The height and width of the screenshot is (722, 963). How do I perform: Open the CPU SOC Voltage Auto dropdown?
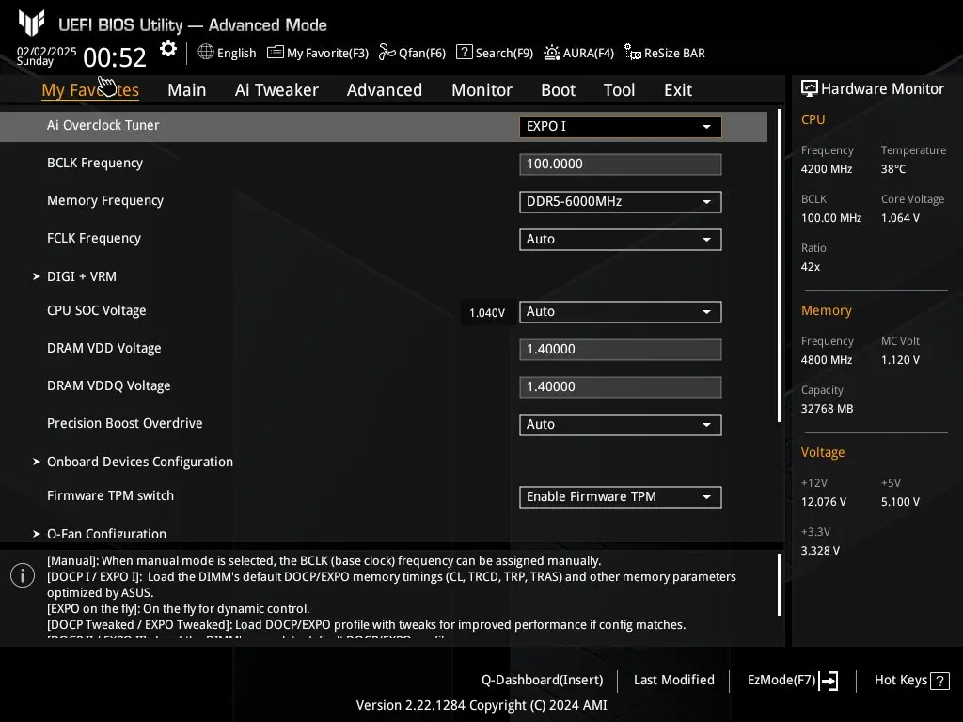click(x=621, y=312)
